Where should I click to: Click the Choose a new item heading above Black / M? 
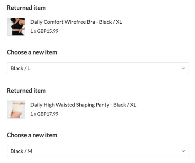click(x=32, y=135)
